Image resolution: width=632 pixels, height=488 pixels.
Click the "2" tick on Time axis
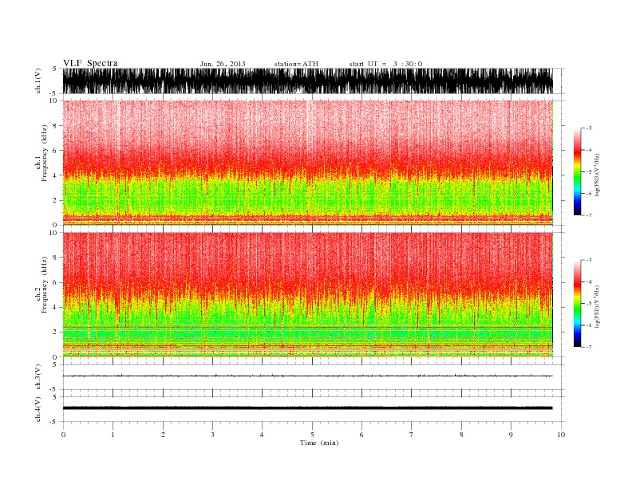(x=163, y=435)
